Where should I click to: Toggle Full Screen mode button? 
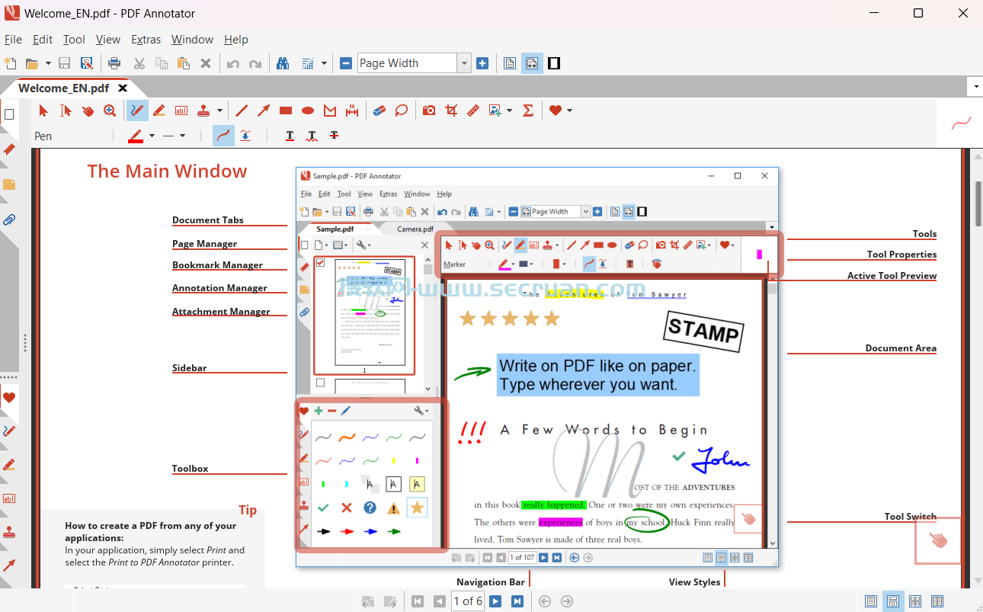pyautogui.click(x=554, y=63)
